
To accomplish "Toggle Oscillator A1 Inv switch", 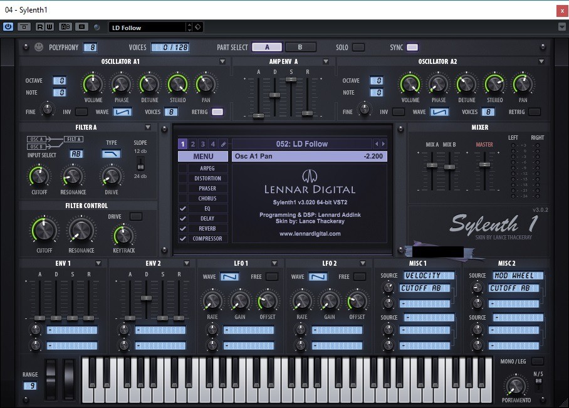I will point(81,112).
